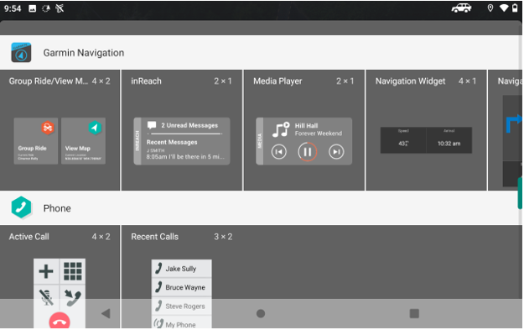Tap the Android home circle button
Screen dimensions: 524x330
261,313
